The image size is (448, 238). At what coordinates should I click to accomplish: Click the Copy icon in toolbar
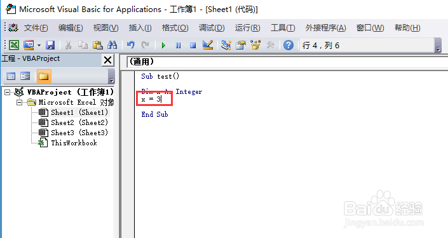tap(83, 45)
